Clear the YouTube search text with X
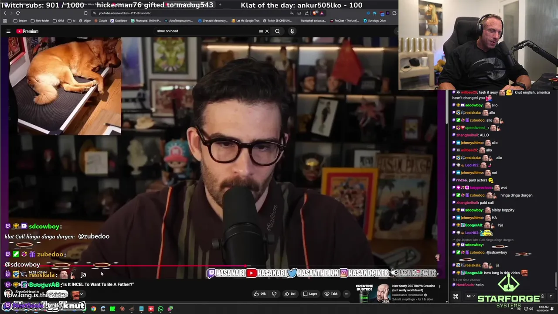This screenshot has height=314, width=558. 267,31
